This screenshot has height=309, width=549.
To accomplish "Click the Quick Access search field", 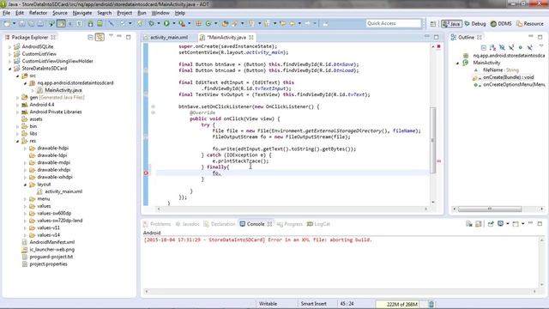I will 394,23.
